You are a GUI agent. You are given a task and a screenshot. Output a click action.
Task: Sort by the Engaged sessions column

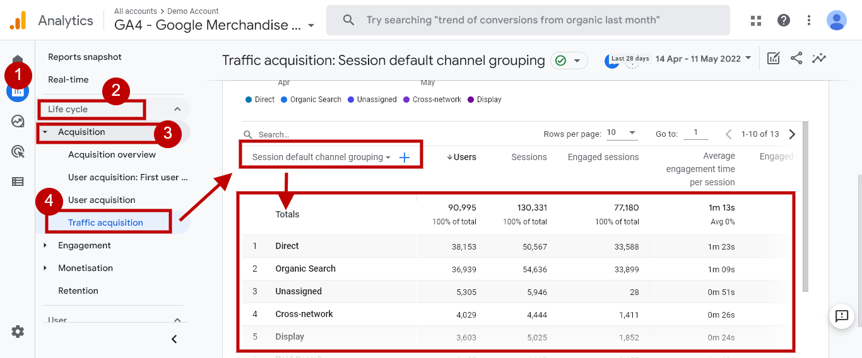[x=603, y=157]
